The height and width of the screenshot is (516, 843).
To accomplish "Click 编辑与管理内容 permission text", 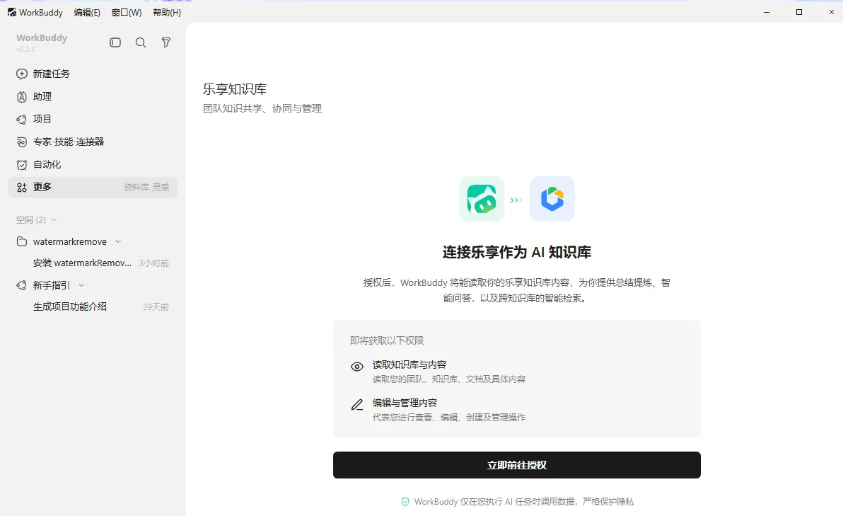I will pyautogui.click(x=405, y=403).
